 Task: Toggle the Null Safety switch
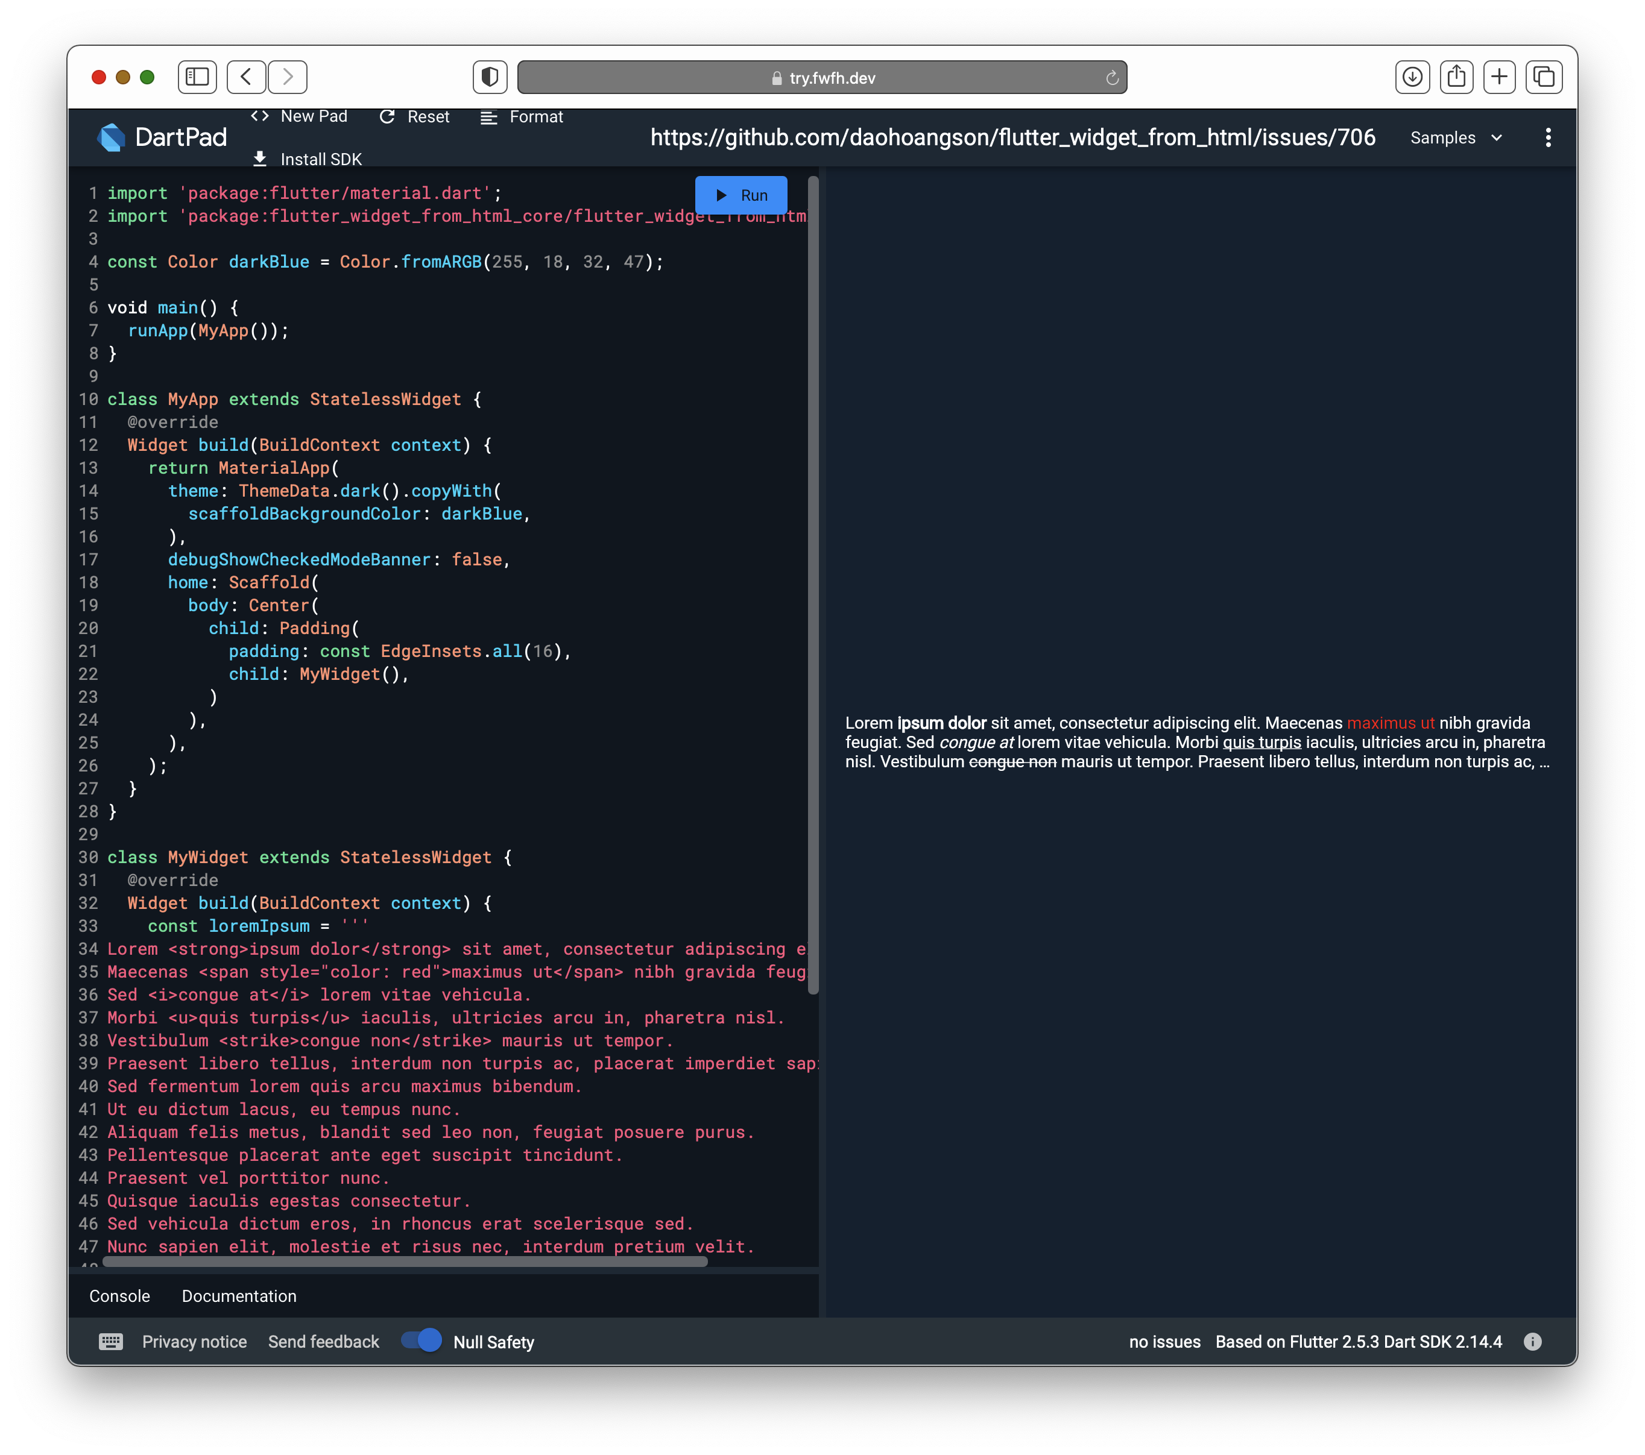click(422, 1341)
